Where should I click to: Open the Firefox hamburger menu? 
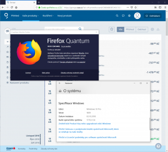pos(165,7)
